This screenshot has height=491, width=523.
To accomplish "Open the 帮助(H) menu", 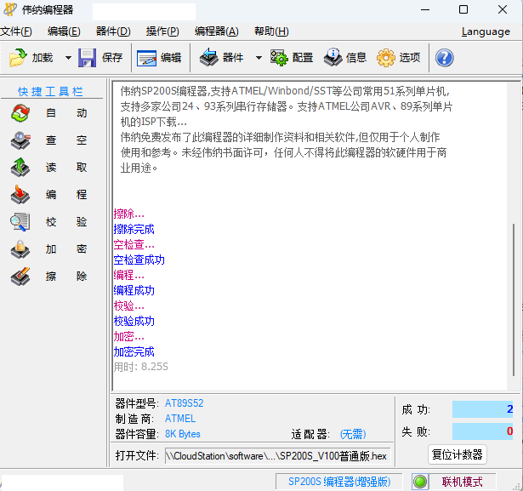I will pos(271,31).
